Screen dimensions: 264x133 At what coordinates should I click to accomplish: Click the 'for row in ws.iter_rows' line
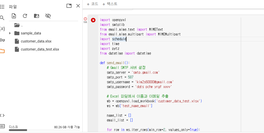click(x=153, y=130)
